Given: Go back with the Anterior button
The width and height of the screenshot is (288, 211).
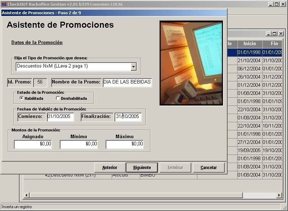Looking at the screenshot, I should 110,168.
